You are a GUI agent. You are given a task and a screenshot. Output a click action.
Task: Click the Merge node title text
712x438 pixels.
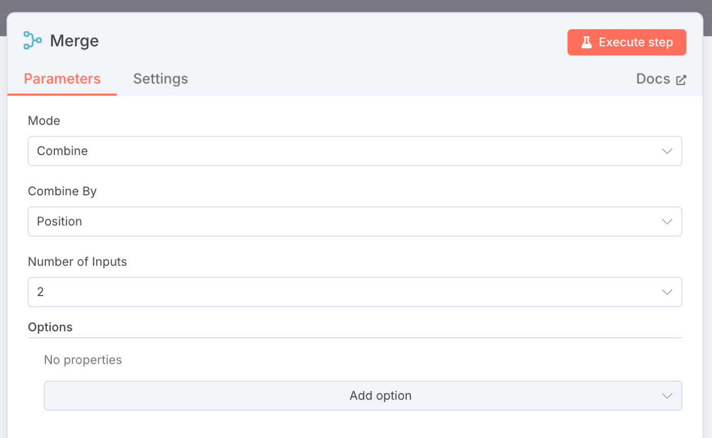pyautogui.click(x=74, y=41)
